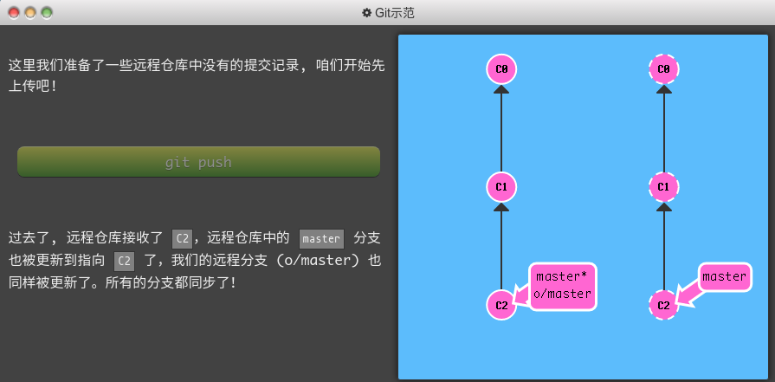Click the inline master code tag

pyautogui.click(x=321, y=238)
